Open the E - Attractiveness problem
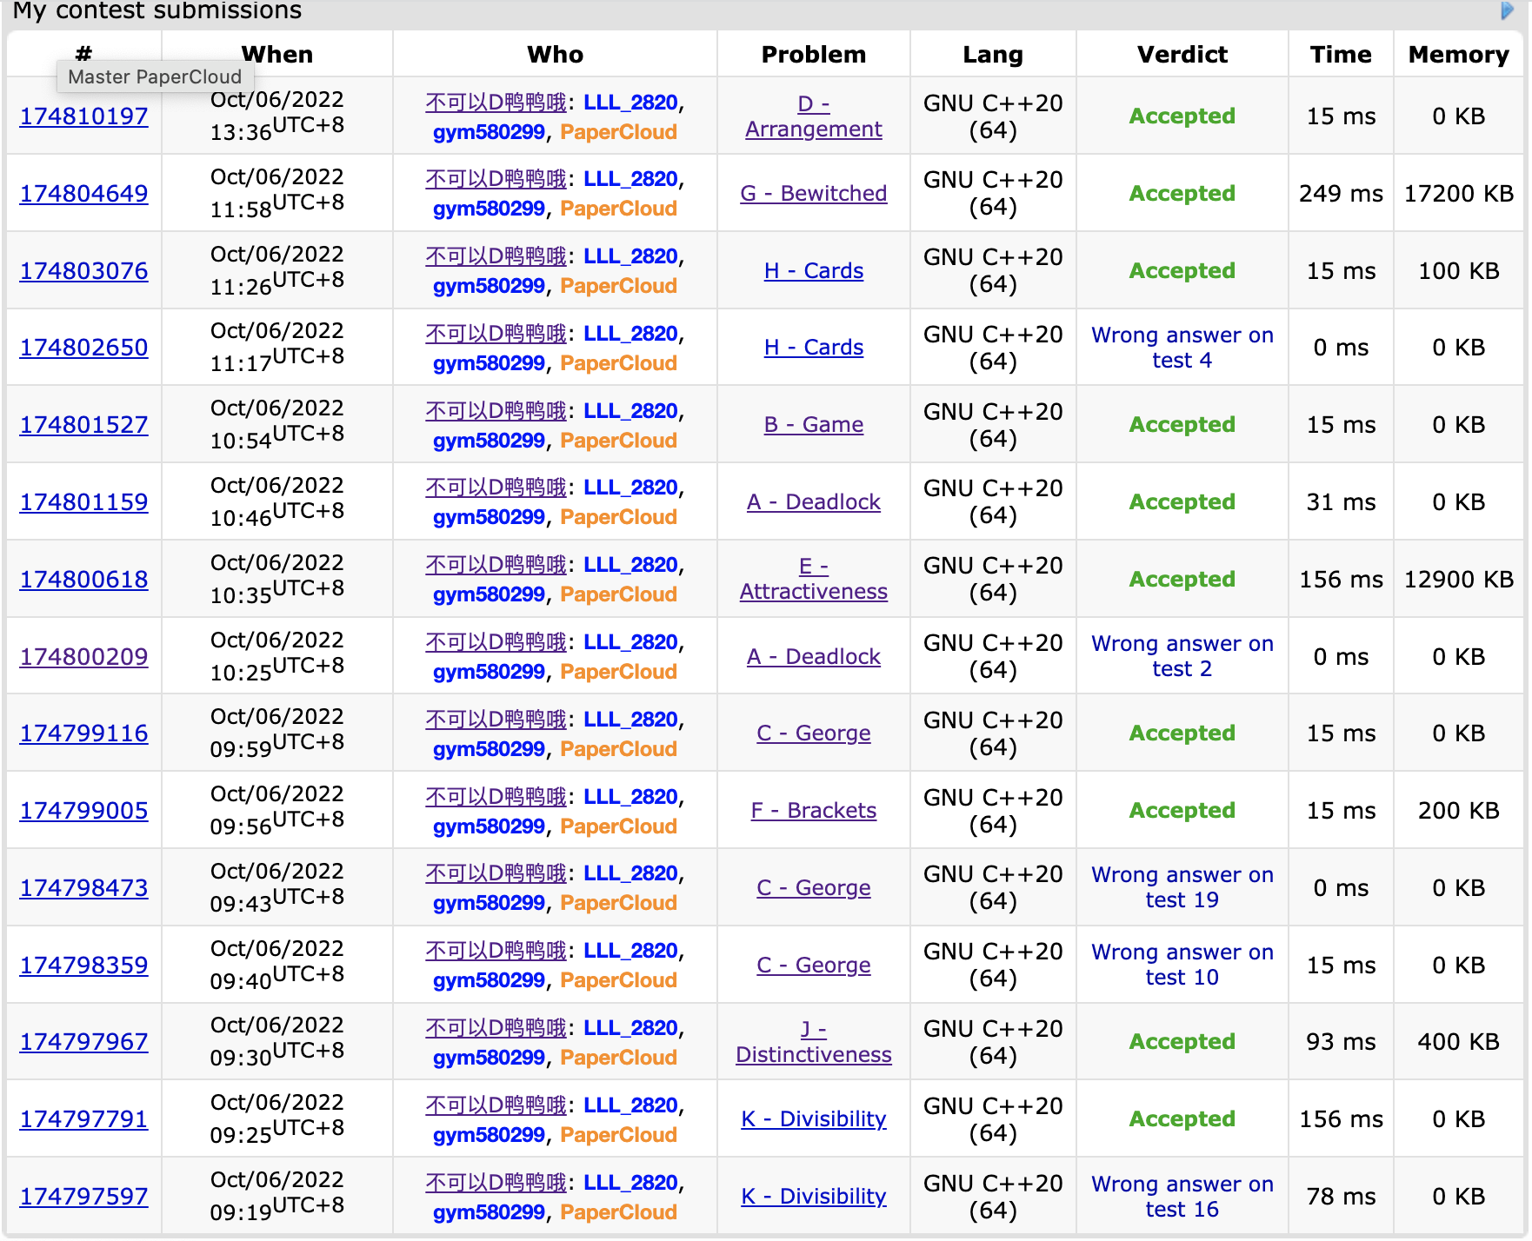Image resolution: width=1532 pixels, height=1241 pixels. [813, 579]
